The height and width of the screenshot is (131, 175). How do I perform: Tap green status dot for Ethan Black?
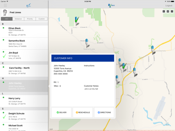(3, 28)
